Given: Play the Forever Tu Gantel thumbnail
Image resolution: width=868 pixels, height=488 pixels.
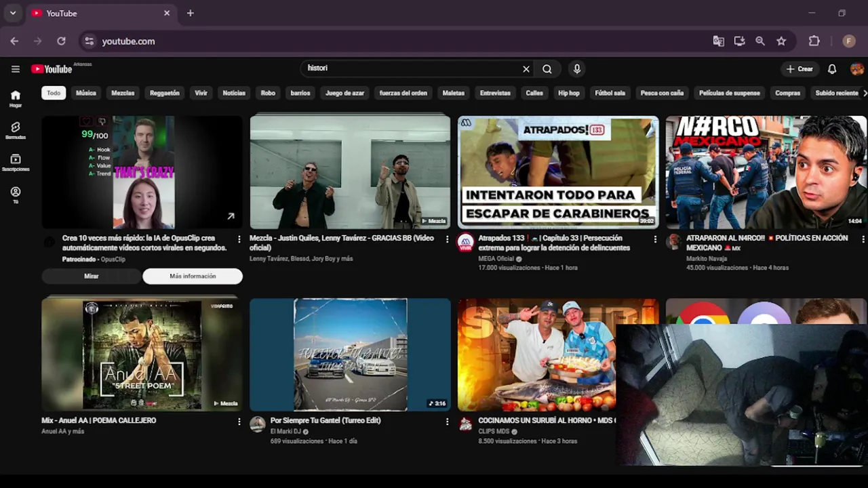Looking at the screenshot, I should [350, 354].
